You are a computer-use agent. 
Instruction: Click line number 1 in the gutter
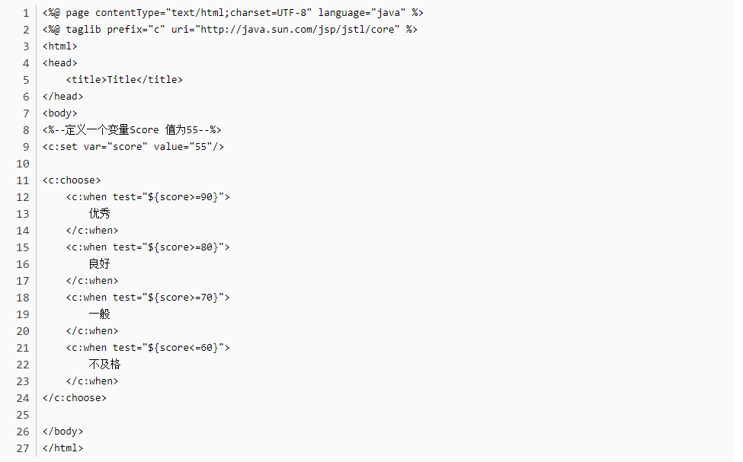(26, 13)
